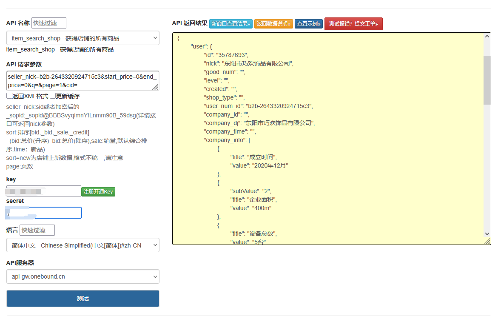Click the "nick": "东阳市巧欢饰品有限公司" line

pos(249,63)
